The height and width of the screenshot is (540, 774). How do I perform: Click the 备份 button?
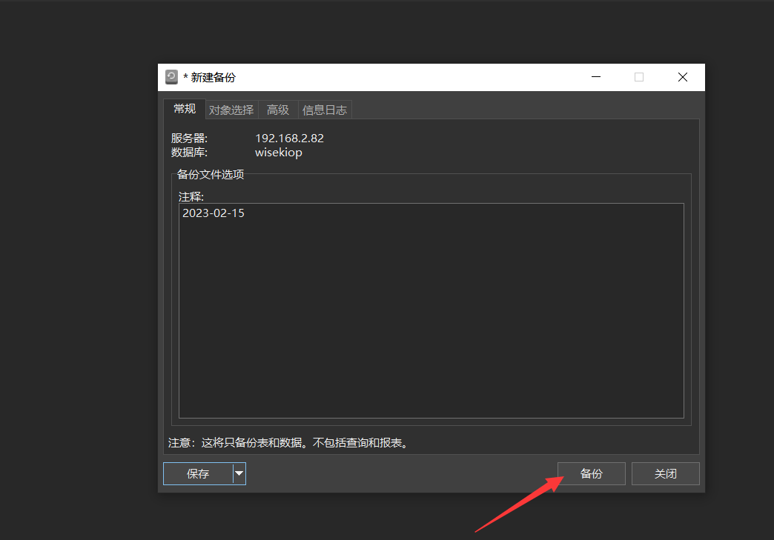pyautogui.click(x=592, y=474)
